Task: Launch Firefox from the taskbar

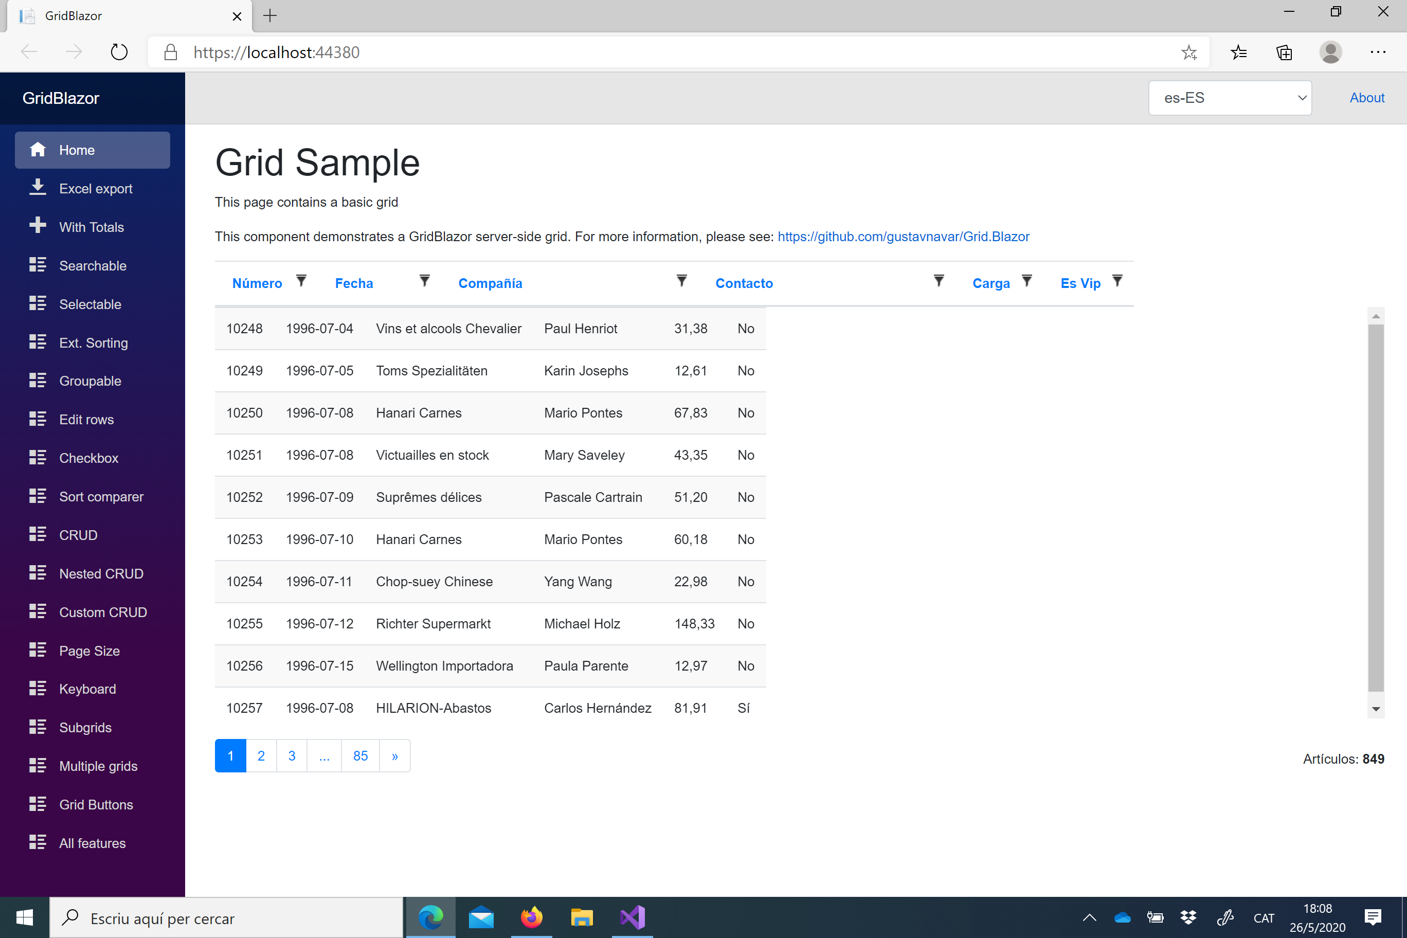Action: pos(531,917)
